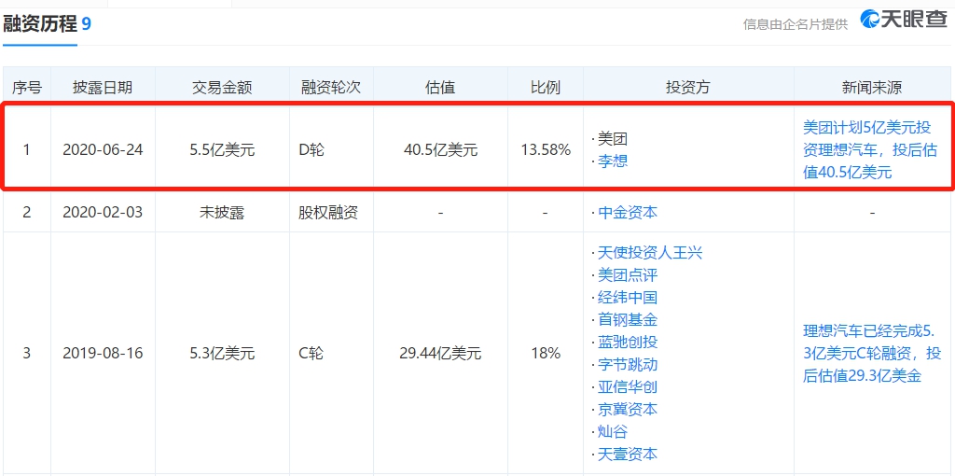The width and height of the screenshot is (955, 476).
Task: Click the 交易金额 column header
Action: click(x=222, y=87)
